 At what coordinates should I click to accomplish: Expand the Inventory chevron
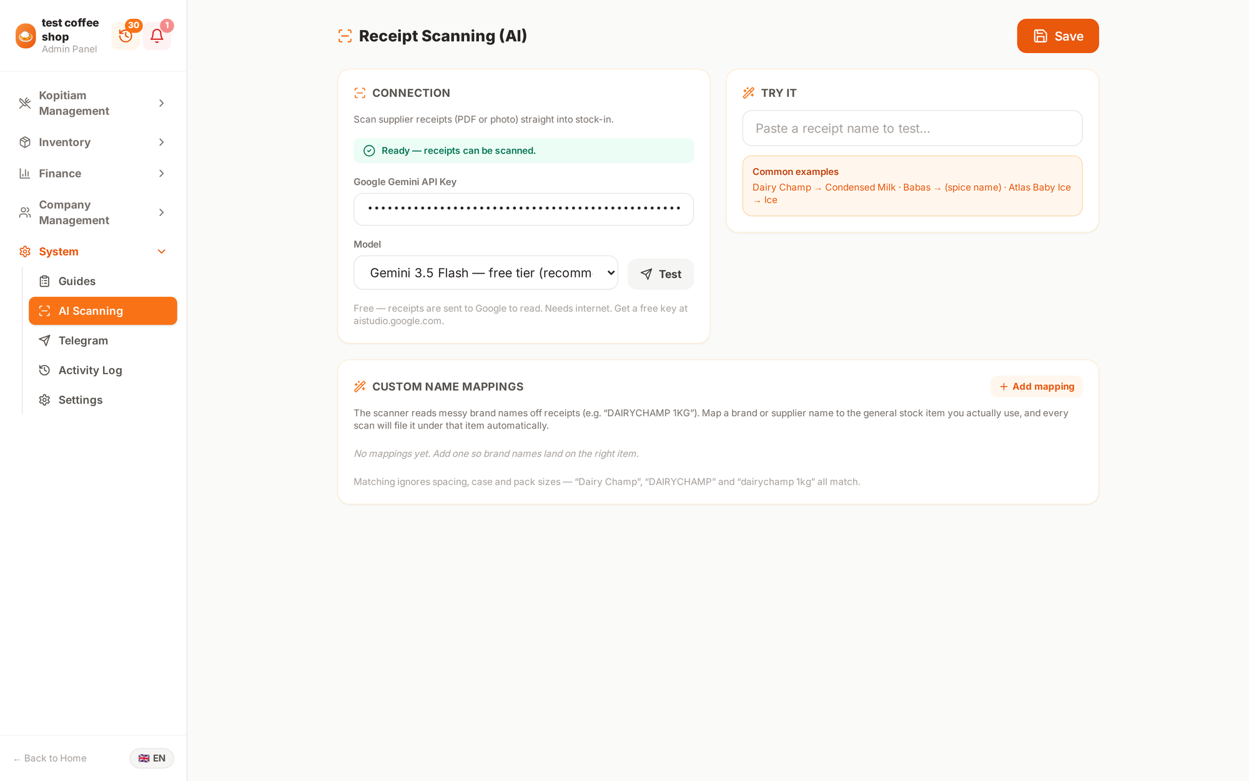pyautogui.click(x=162, y=142)
